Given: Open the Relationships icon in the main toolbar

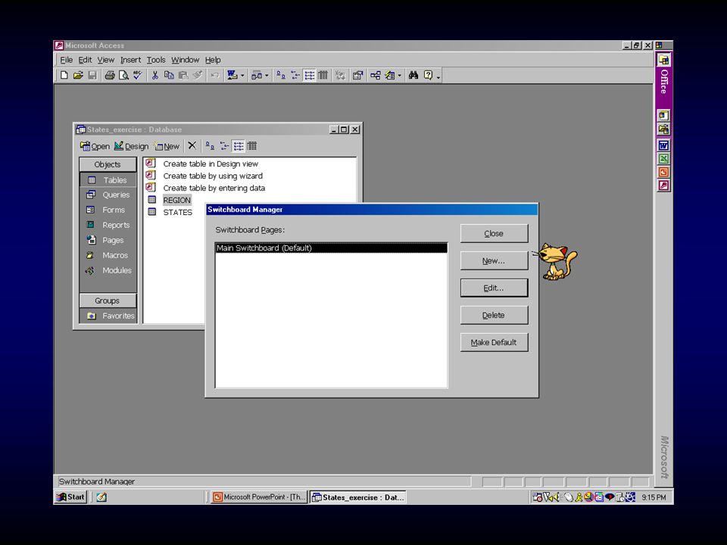Looking at the screenshot, I should (376, 75).
